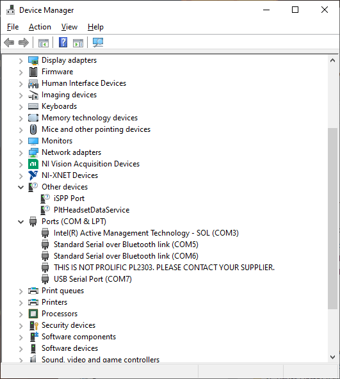This screenshot has width=340, height=379.
Task: Open the Action menu
Action: (x=40, y=27)
